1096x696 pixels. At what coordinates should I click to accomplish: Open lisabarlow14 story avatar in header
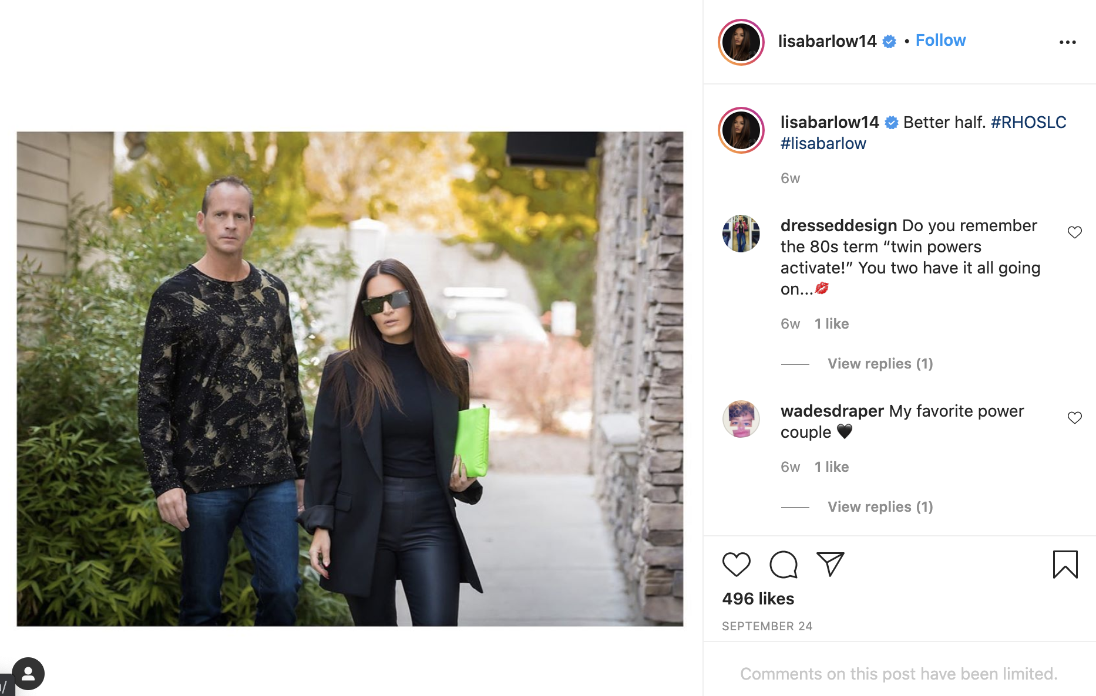741,42
